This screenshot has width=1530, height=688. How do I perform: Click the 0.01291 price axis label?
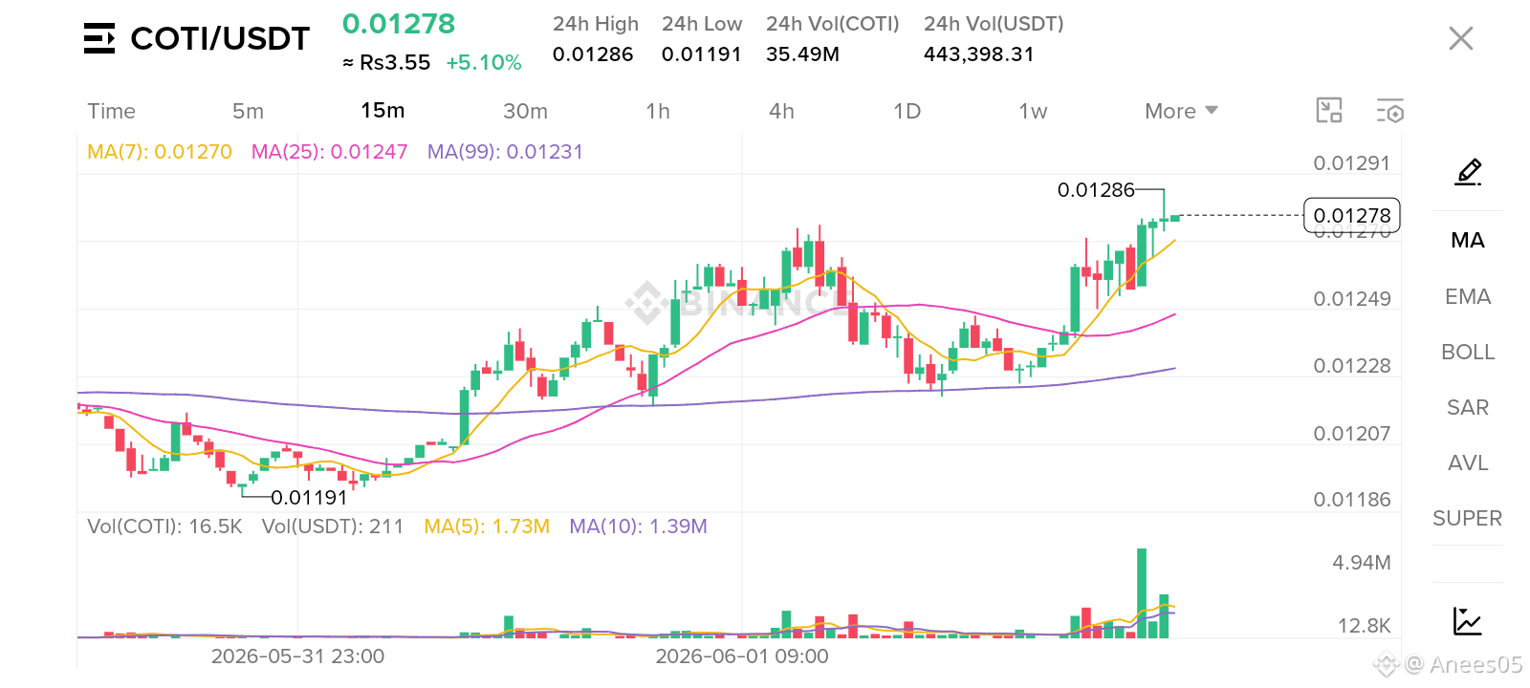[x=1351, y=163]
